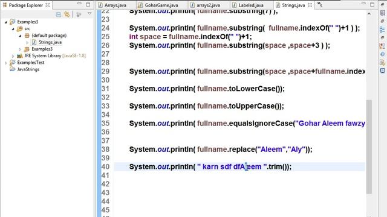This screenshot has height=217, width=387.
Task: Switch to the arrays2.java tab
Action: (208, 5)
